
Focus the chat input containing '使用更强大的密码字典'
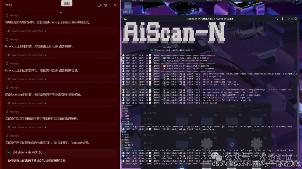tap(61, 161)
